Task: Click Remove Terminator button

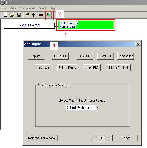Action: (42, 138)
